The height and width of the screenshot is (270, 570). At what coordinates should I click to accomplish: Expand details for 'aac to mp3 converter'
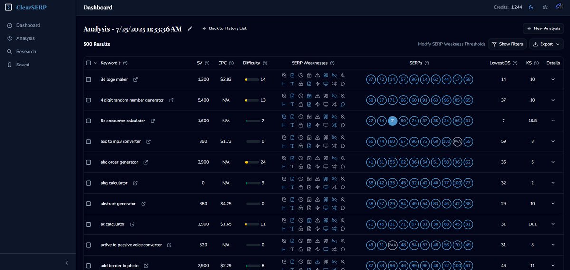[553, 141]
